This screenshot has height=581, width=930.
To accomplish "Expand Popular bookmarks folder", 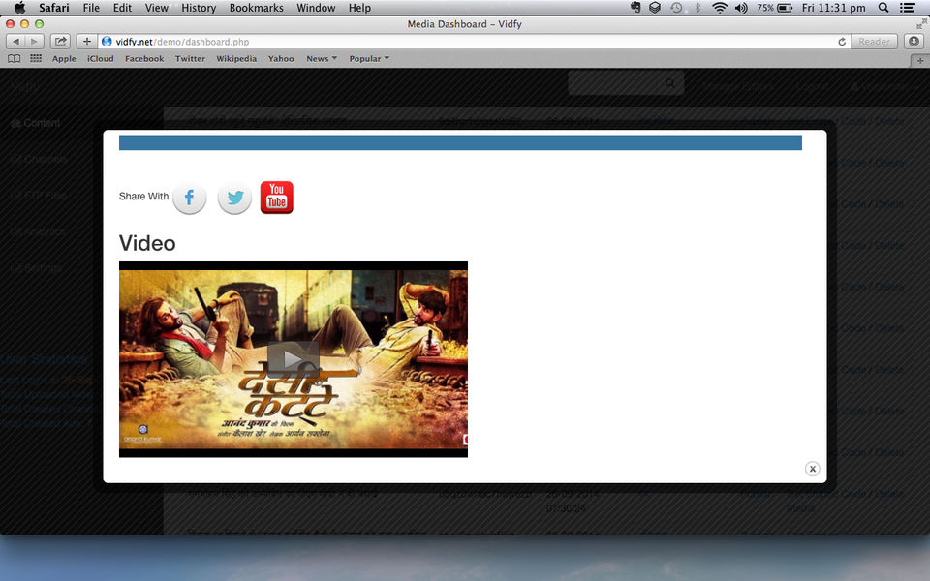I will [x=369, y=59].
